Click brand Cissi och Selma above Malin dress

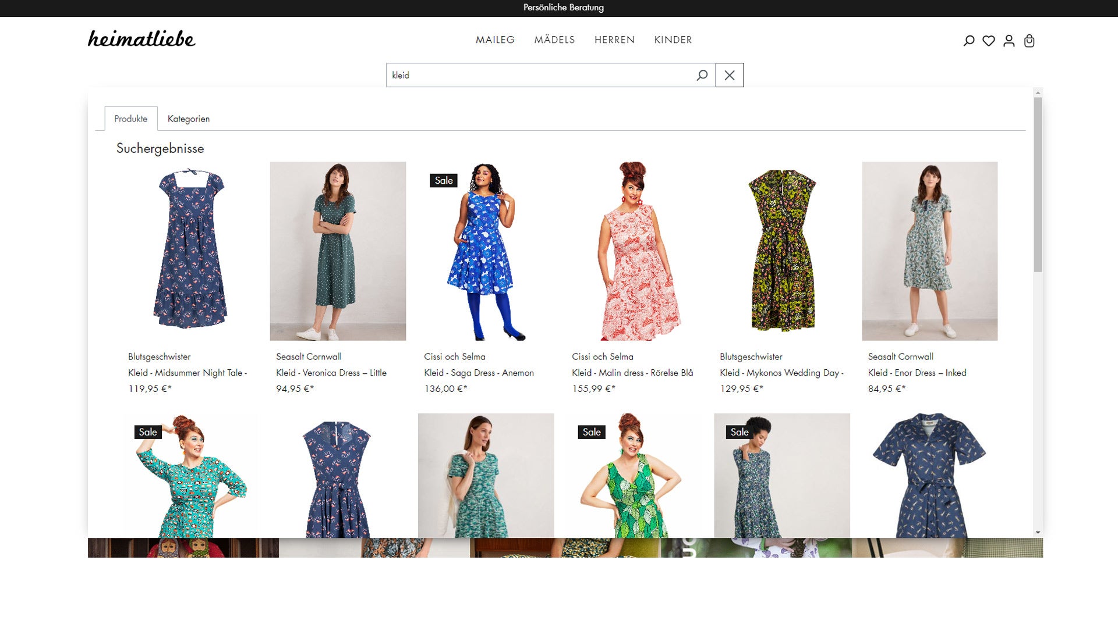pos(602,356)
